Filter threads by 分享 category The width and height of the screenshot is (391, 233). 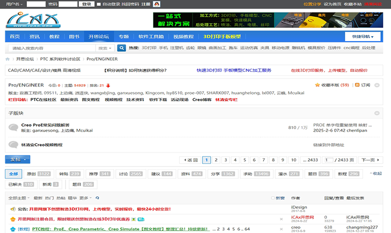223,174
